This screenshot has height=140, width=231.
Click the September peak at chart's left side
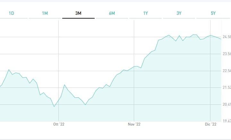[x=9, y=70]
